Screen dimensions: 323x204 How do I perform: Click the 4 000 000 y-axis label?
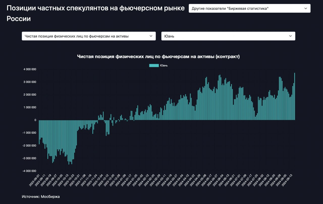[x=30, y=69]
